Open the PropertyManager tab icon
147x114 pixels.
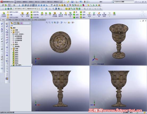pos(15,23)
